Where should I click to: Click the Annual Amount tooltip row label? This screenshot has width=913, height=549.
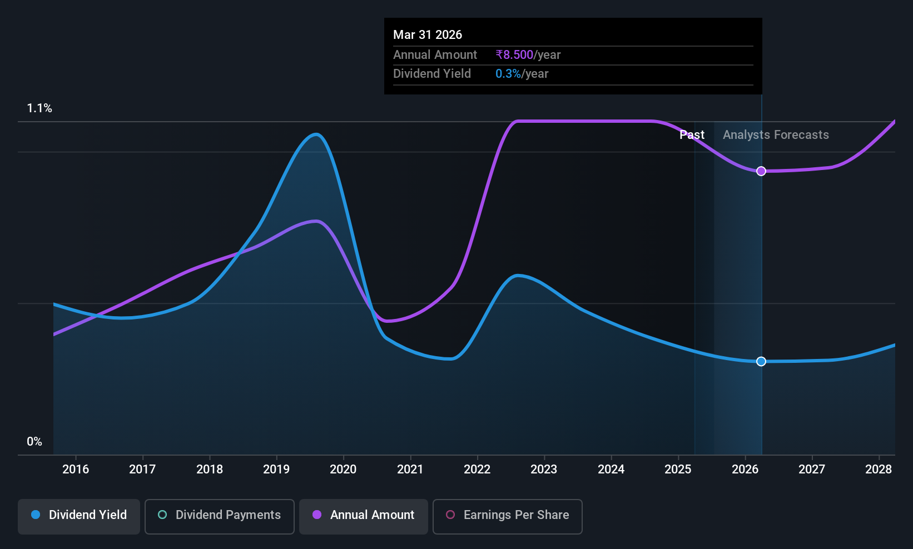pos(435,55)
